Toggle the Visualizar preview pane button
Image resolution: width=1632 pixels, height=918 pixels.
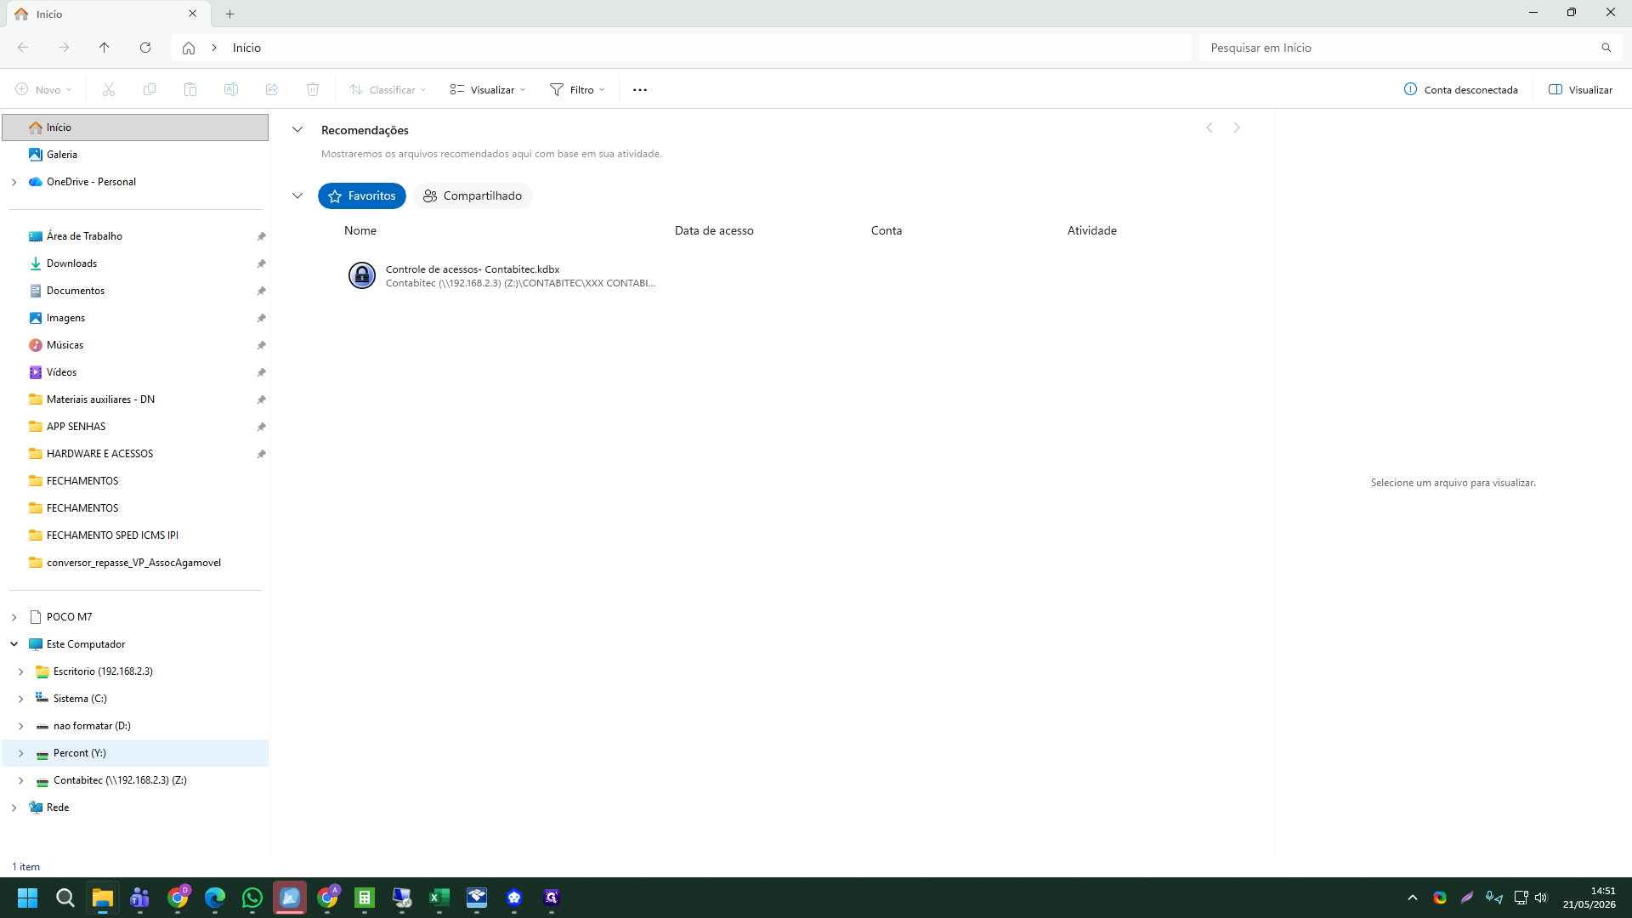[1581, 89]
